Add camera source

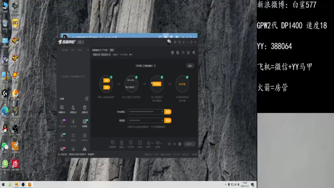121,144
